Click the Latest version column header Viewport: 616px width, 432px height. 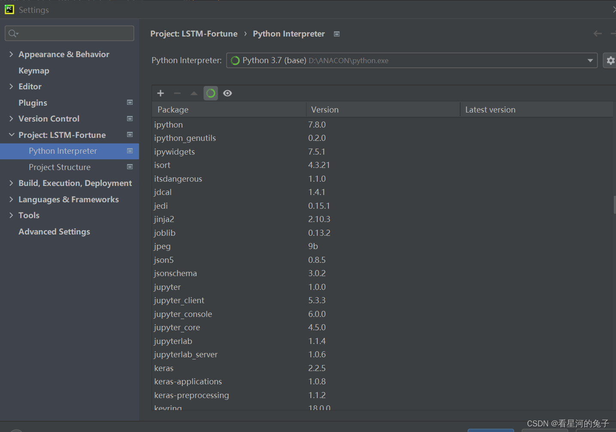pyautogui.click(x=537, y=110)
